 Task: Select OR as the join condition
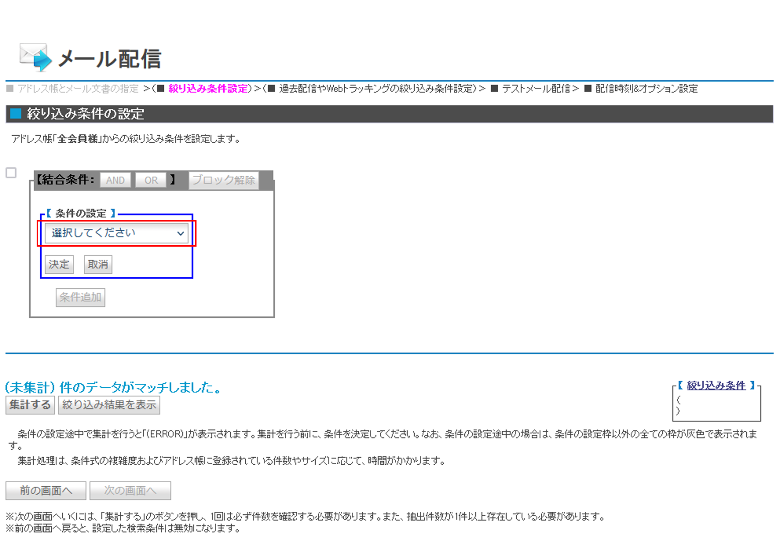(x=151, y=180)
